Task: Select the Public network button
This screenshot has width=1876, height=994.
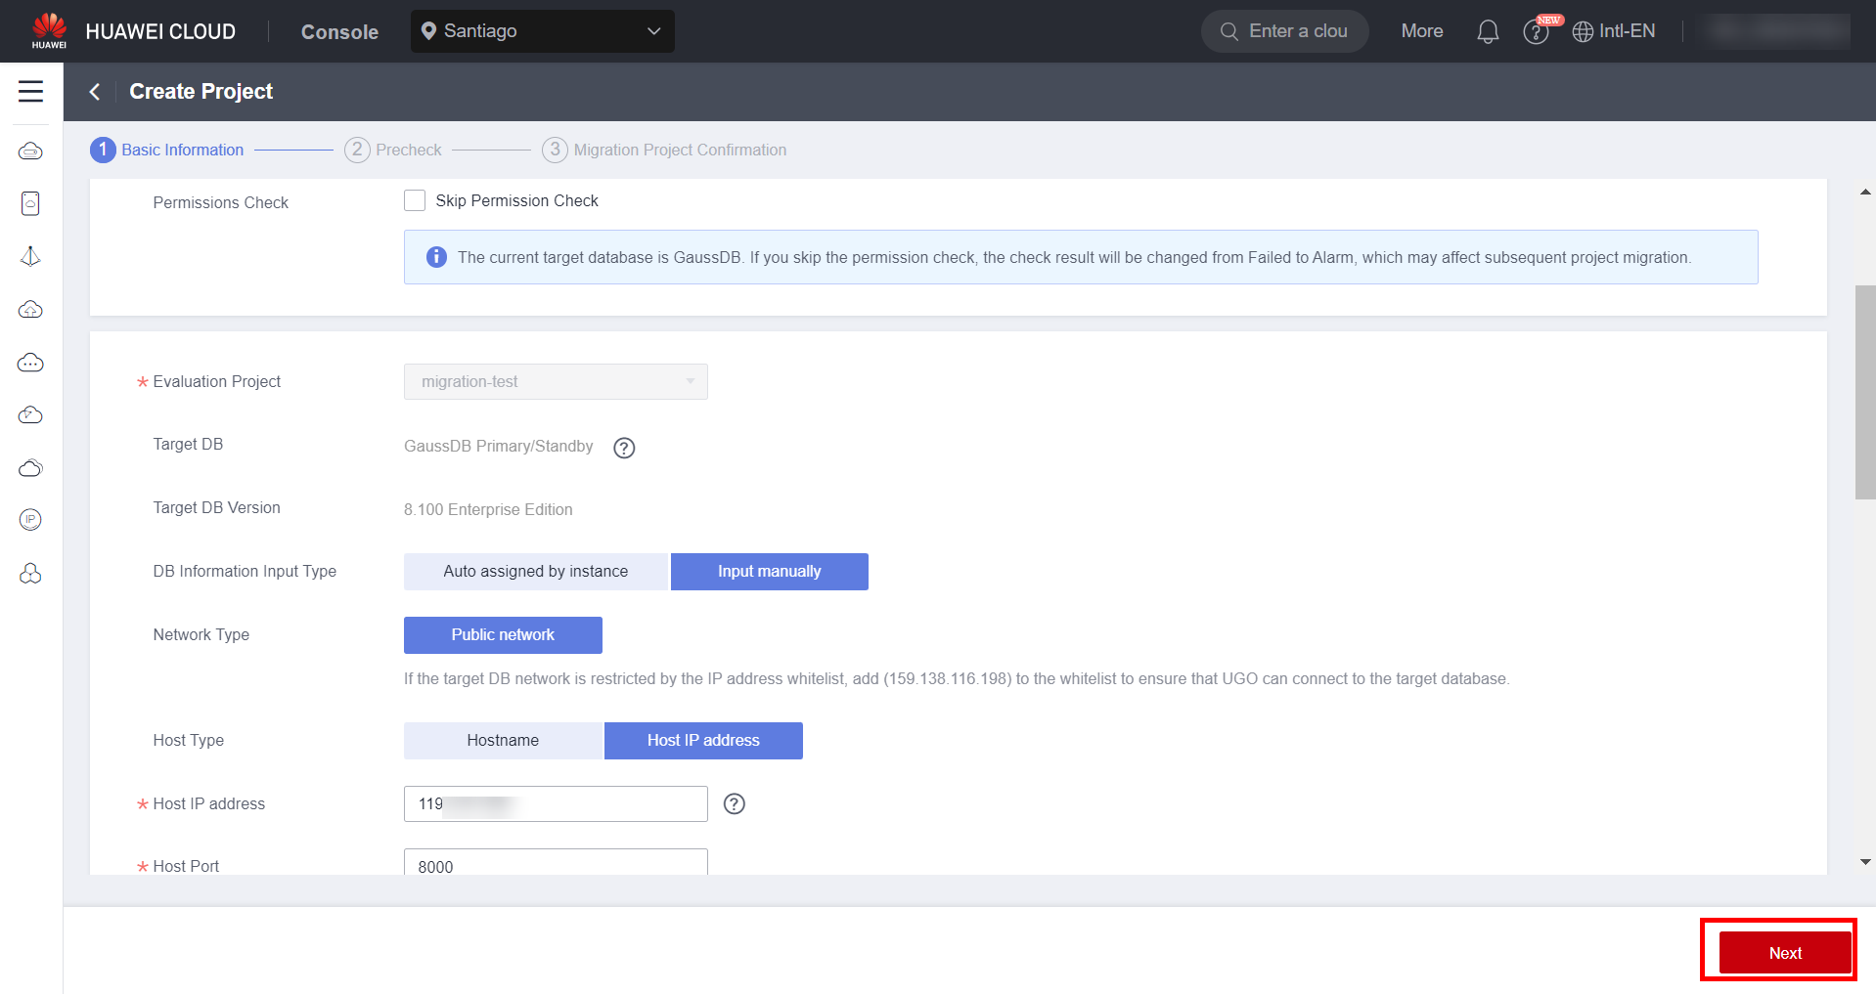Action: (503, 635)
